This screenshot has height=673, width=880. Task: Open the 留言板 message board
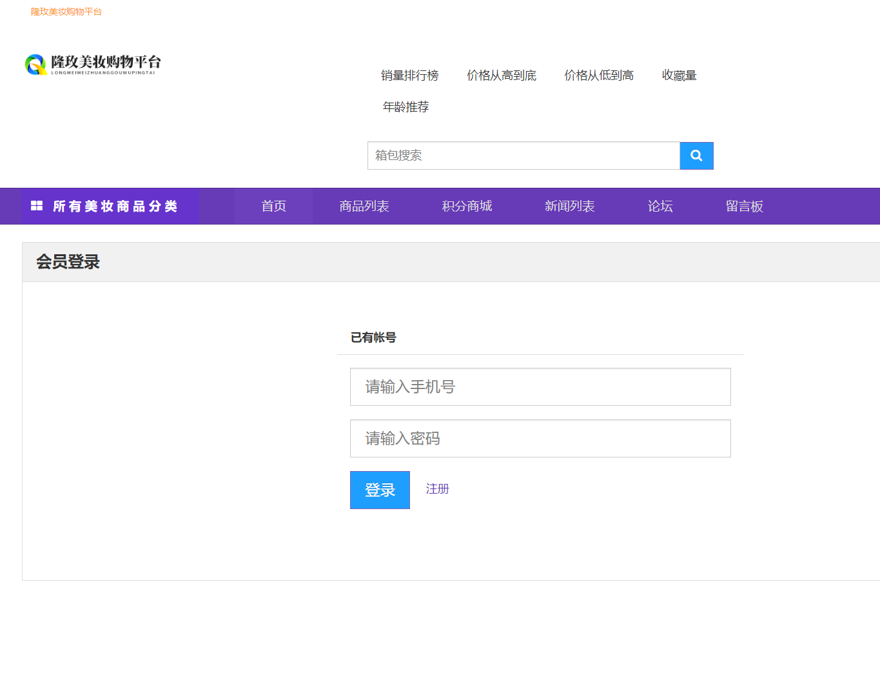744,206
